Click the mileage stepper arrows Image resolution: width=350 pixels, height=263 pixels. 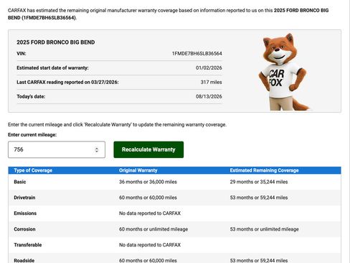click(97, 149)
